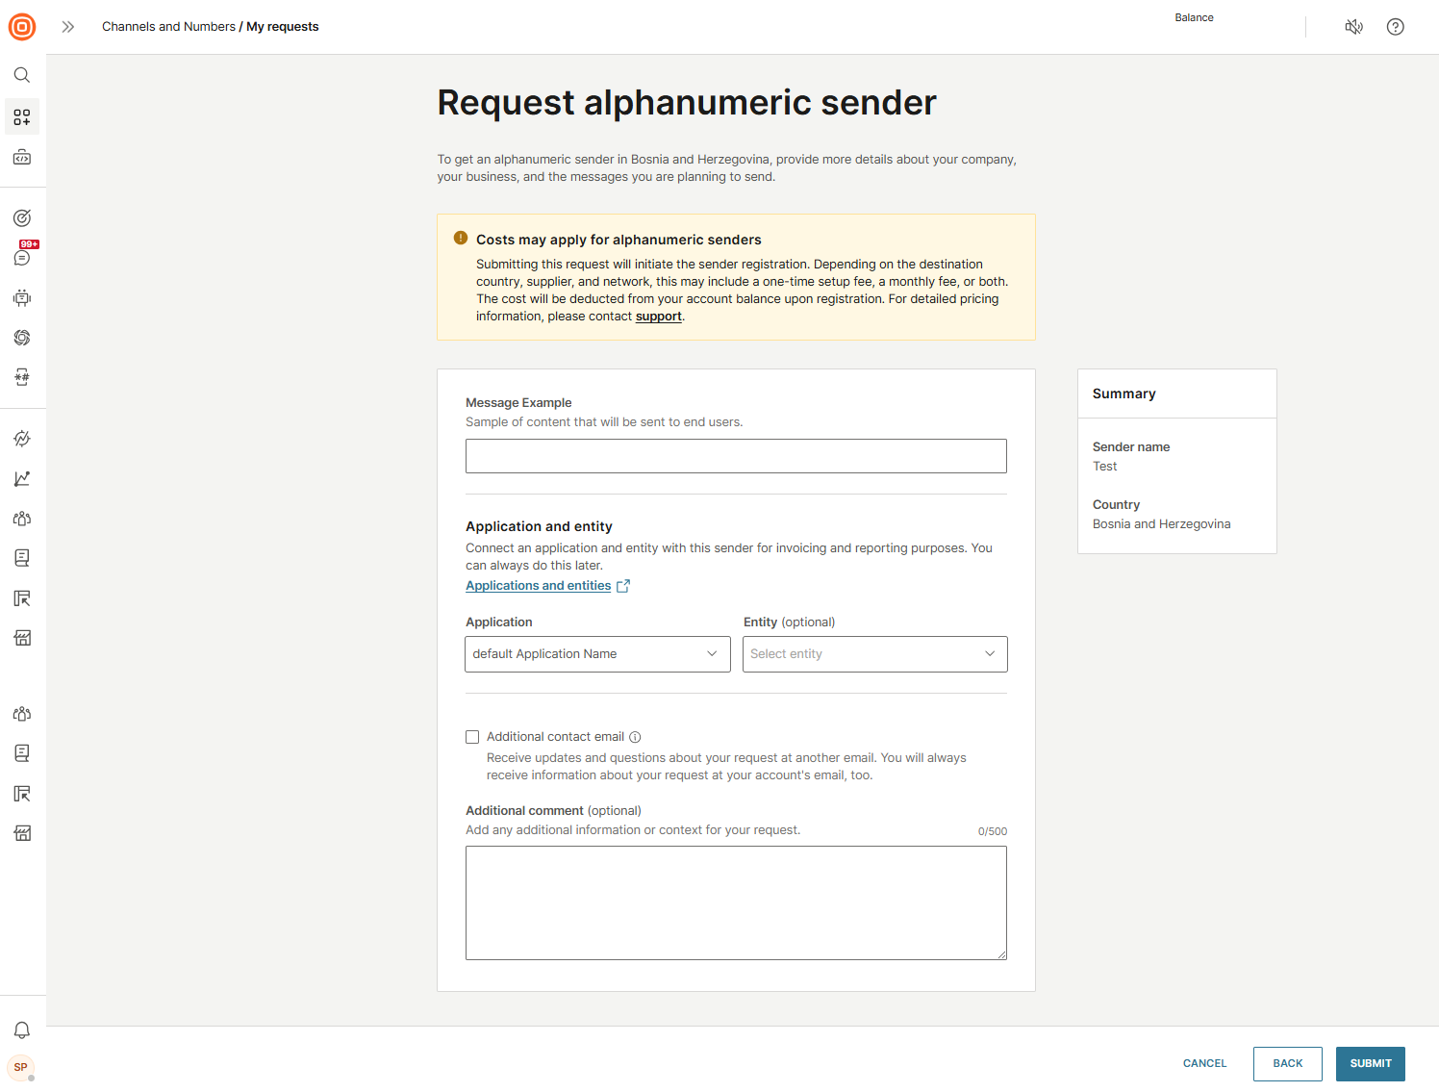Expand the Select entity dropdown
Viewport: 1439px width, 1092px height.
coord(874,654)
